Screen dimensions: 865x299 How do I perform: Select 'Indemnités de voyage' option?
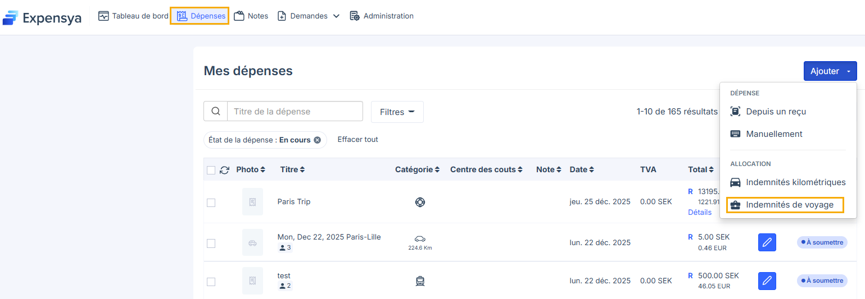point(789,205)
